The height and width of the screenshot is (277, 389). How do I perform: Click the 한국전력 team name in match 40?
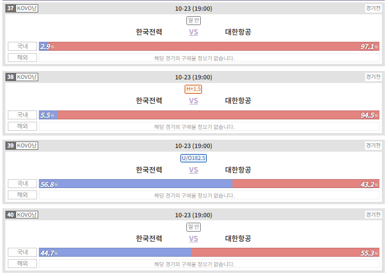(149, 238)
